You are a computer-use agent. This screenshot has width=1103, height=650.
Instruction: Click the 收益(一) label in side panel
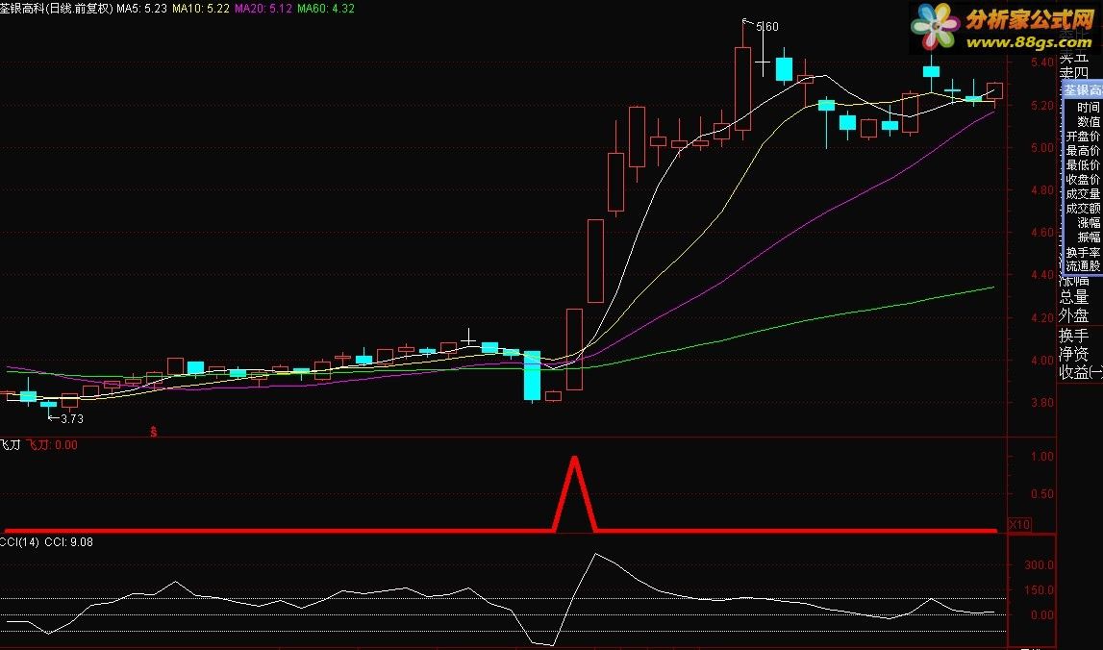click(1080, 372)
